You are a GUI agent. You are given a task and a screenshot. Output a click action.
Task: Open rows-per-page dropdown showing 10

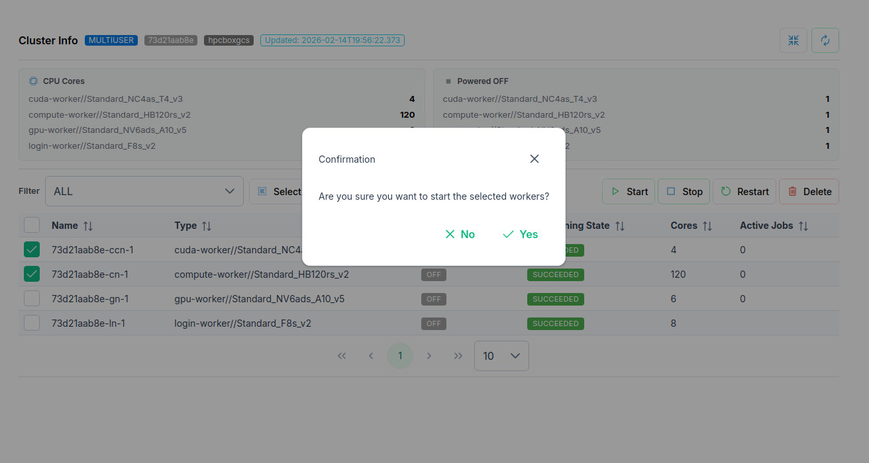[501, 356]
